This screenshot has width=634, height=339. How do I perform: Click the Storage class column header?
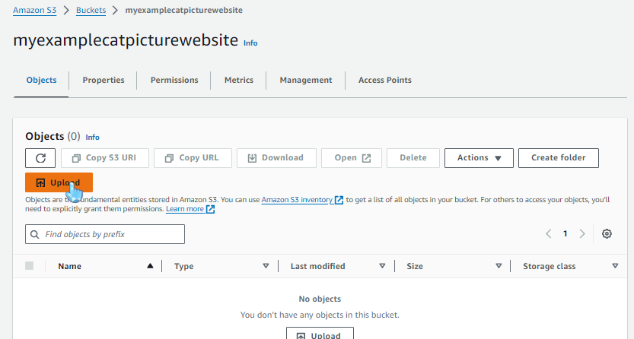point(549,266)
